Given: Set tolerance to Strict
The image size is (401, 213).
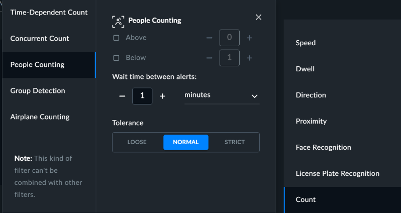Looking at the screenshot, I should click(235, 142).
